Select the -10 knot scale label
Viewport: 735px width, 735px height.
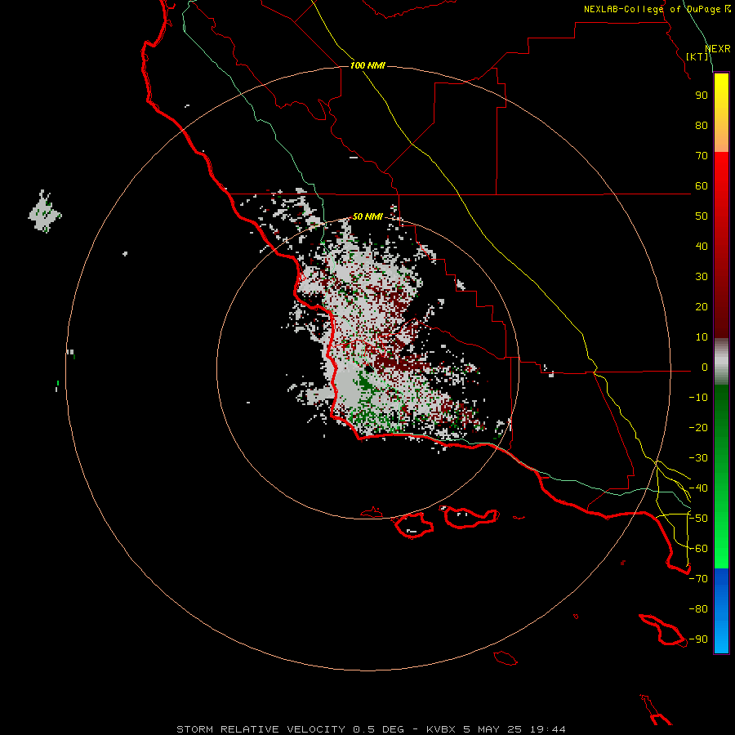(x=698, y=398)
